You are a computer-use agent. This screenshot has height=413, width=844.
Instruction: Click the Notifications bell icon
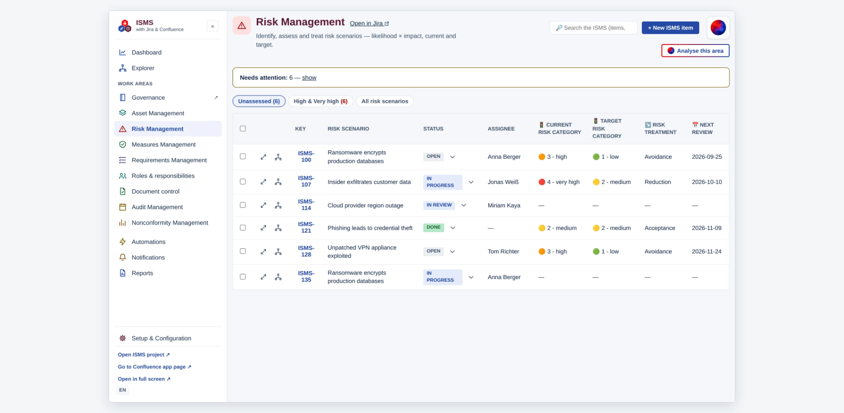[x=122, y=257]
